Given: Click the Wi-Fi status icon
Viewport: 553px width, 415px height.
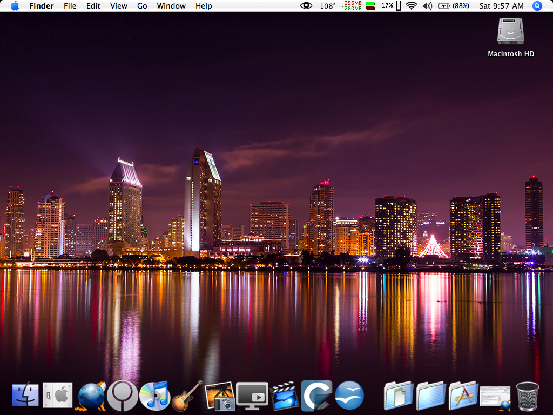Looking at the screenshot, I should [412, 6].
